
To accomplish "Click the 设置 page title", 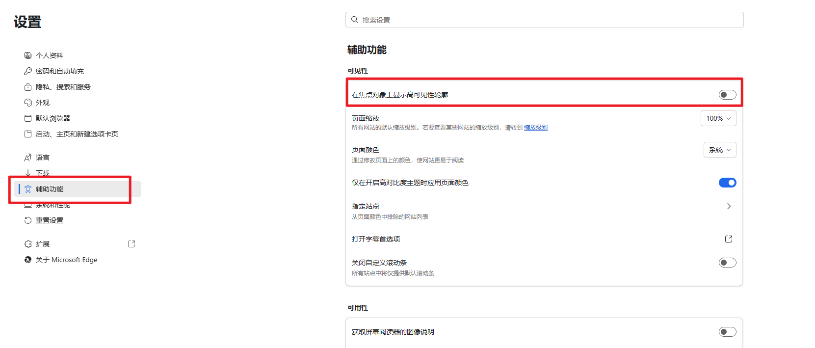I will click(27, 22).
